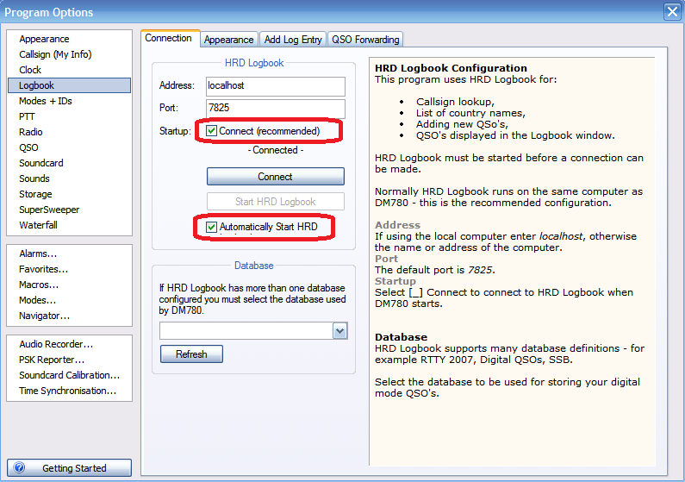
Task: Open Waterfall settings
Action: click(x=38, y=225)
